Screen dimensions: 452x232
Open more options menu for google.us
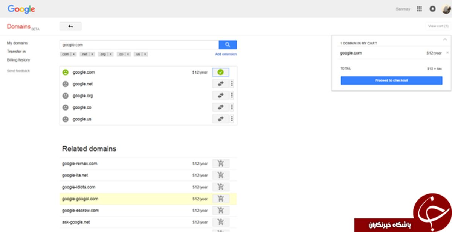(x=232, y=119)
